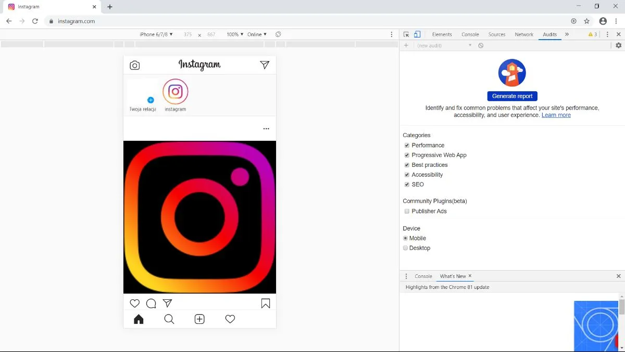Edit the viewport width field 375
The height and width of the screenshot is (352, 625).
click(187, 34)
